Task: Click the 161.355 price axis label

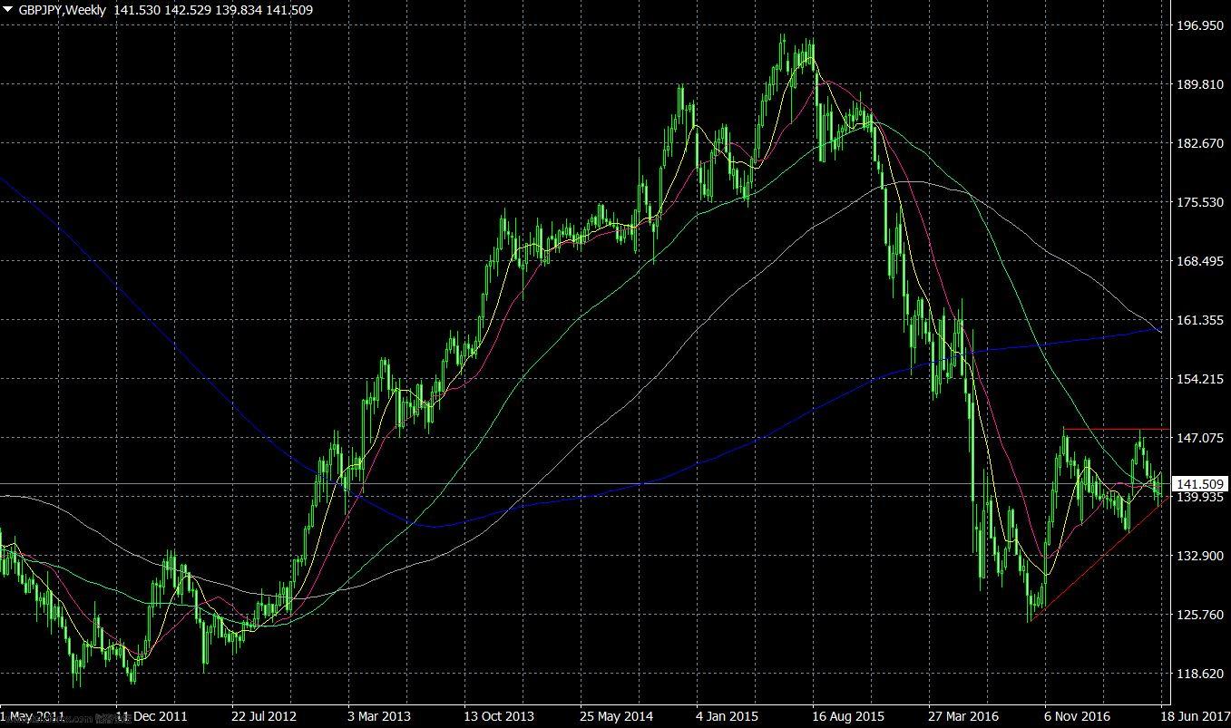Action: (1198, 321)
